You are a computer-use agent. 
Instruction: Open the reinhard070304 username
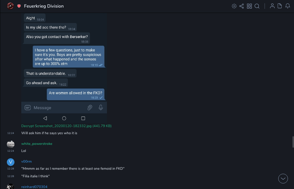[x=34, y=187]
